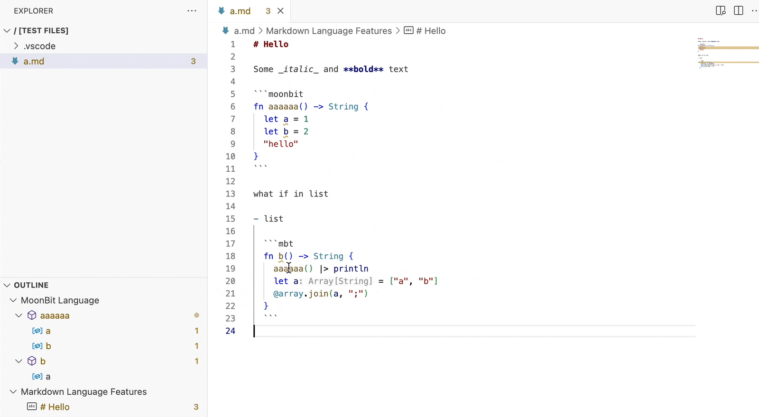Click a.md in the breadcrumb

244,31
